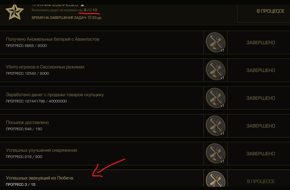
Task: Click reward coin for players killed task
Action: click(216, 70)
